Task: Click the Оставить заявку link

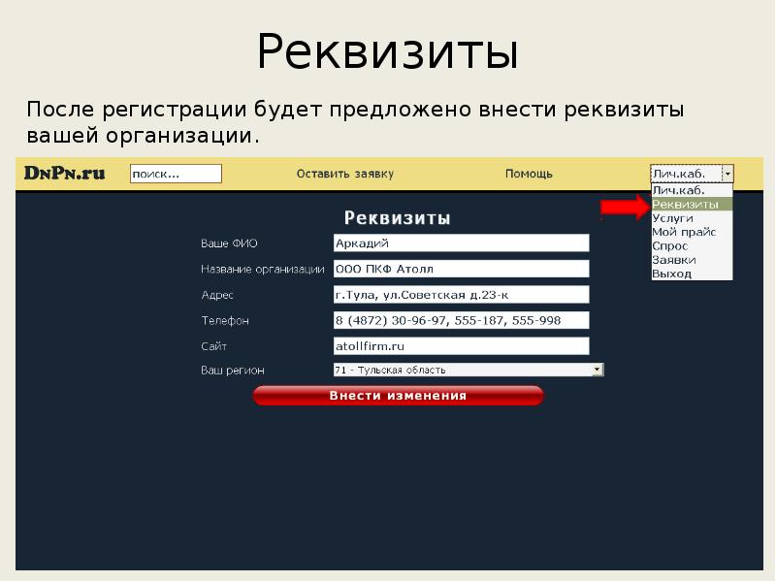Action: [x=344, y=174]
